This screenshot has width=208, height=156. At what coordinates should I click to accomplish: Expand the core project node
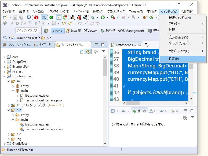pos(4,57)
